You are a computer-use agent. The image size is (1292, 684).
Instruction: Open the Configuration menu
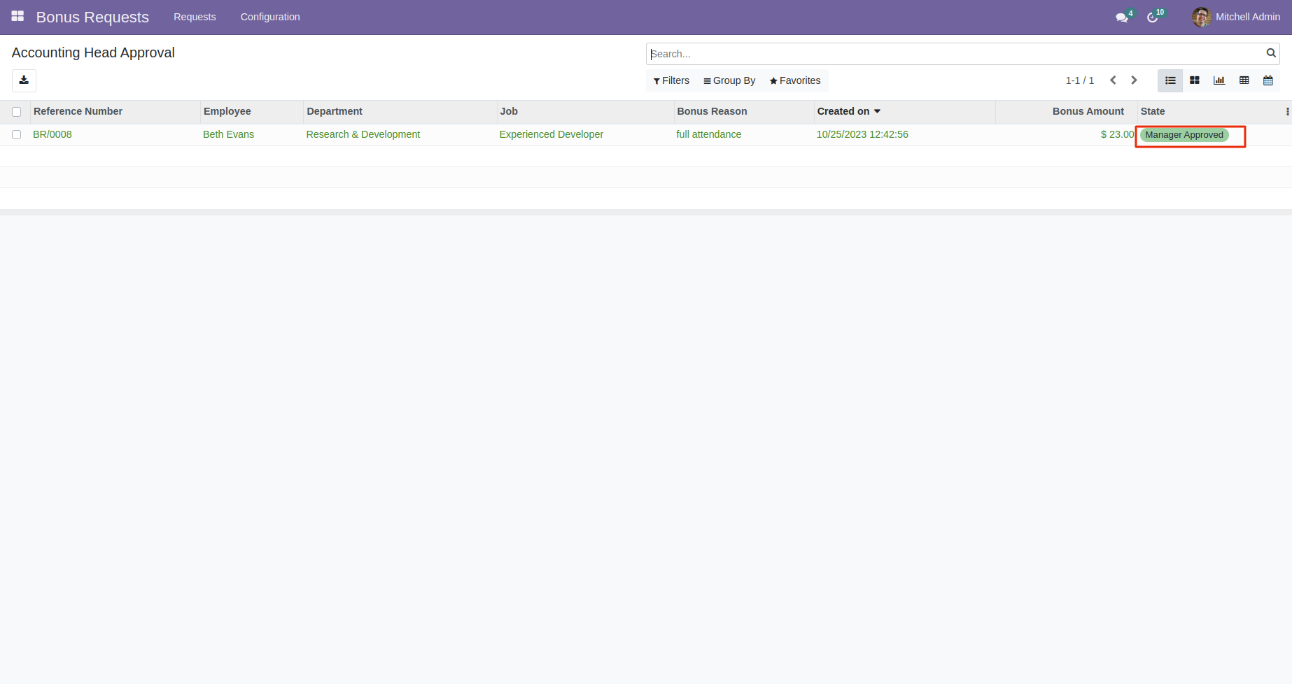point(270,17)
